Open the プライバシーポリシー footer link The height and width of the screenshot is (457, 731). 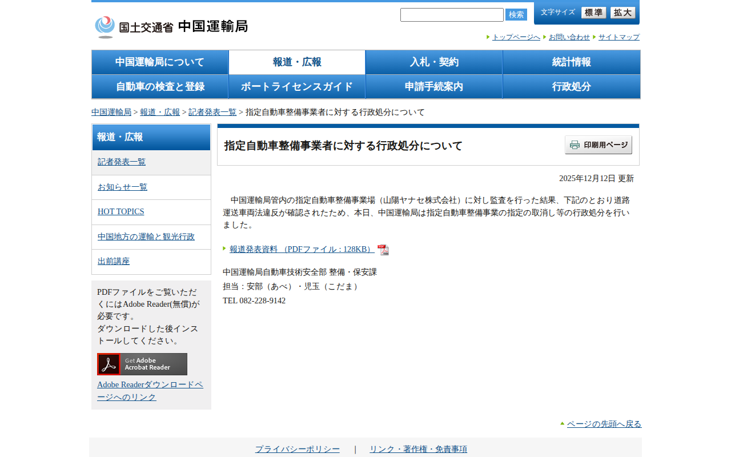298,449
